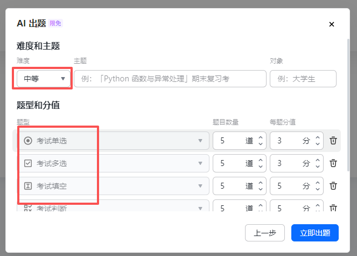Click the 每题分值 column label

(x=283, y=122)
